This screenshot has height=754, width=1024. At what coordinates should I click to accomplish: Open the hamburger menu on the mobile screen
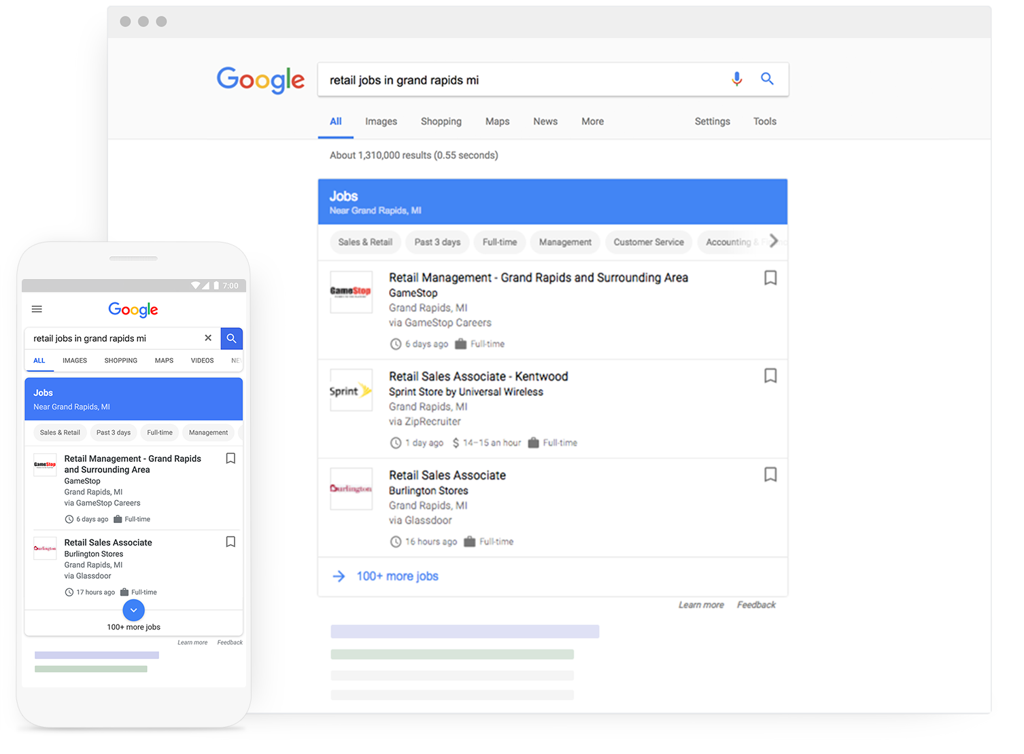[37, 308]
